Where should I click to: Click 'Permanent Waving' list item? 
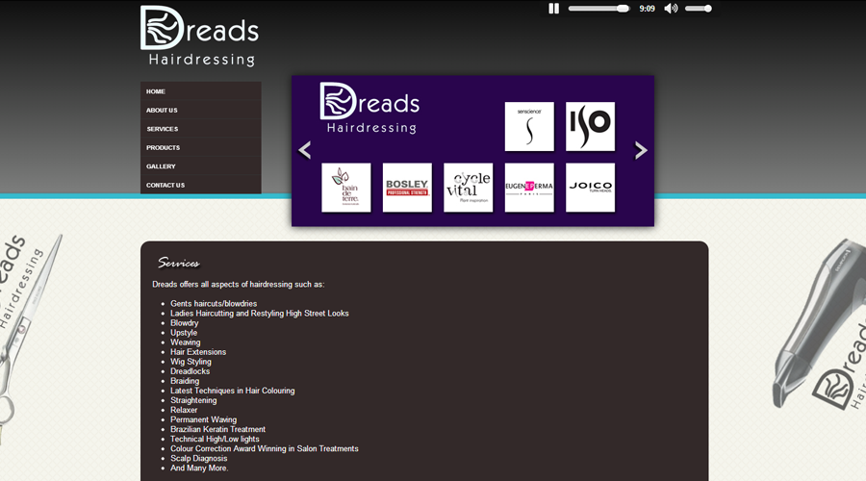203,419
